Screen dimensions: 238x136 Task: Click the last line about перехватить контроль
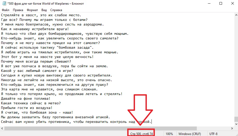pos(76,122)
